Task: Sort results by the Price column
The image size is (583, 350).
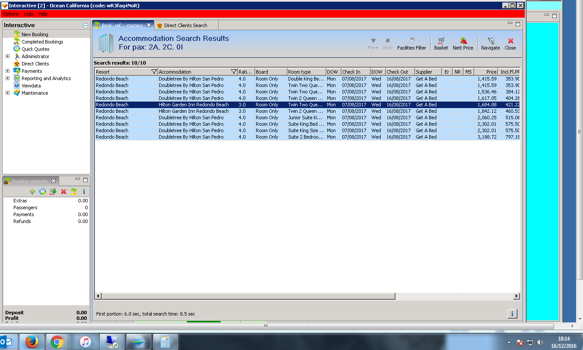Action: 486,72
